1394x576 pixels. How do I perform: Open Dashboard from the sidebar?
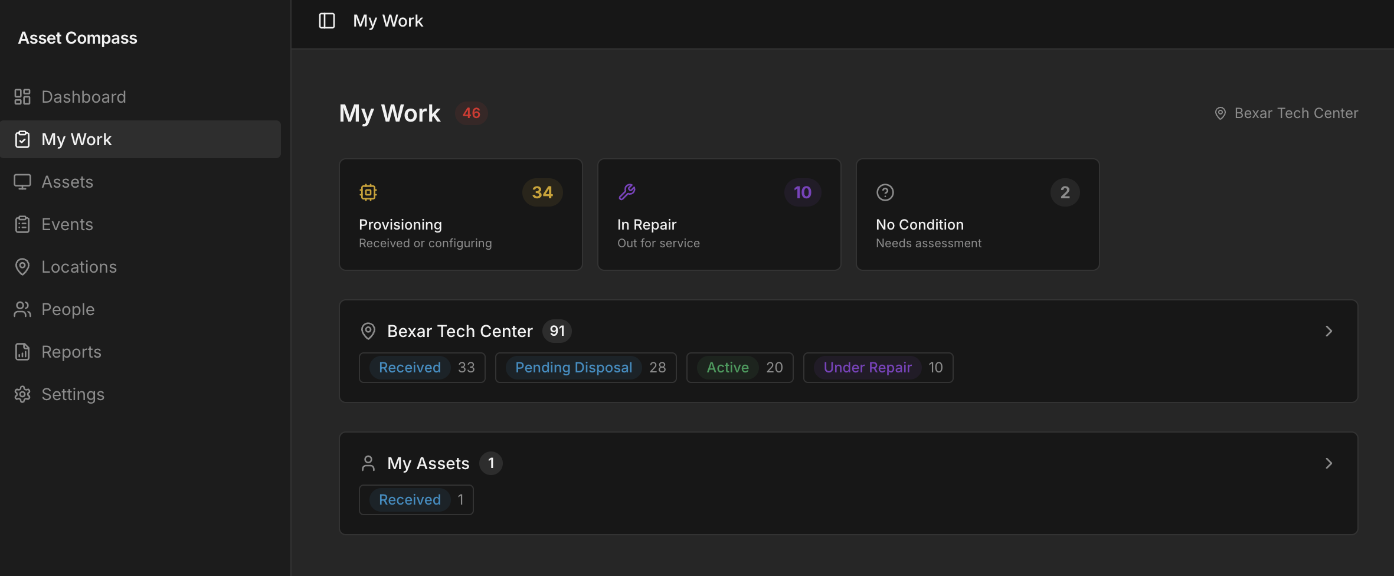click(140, 97)
